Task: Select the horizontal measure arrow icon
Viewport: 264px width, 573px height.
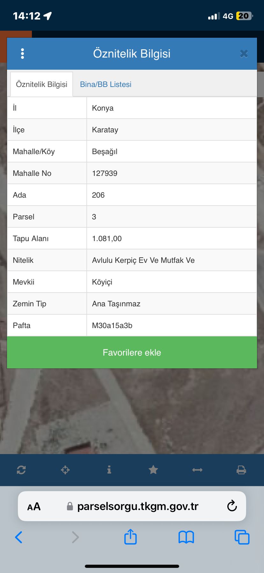Action: click(x=197, y=470)
